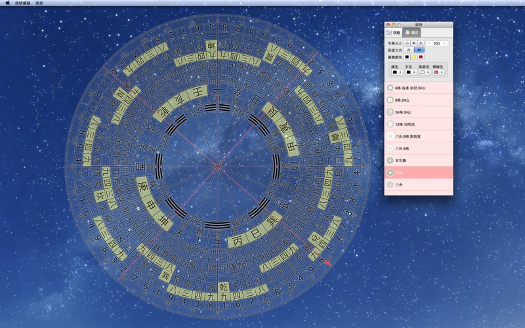Open the 線色 line color dropdown

397,72
